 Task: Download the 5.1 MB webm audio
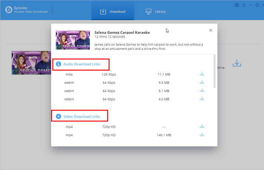point(202,91)
